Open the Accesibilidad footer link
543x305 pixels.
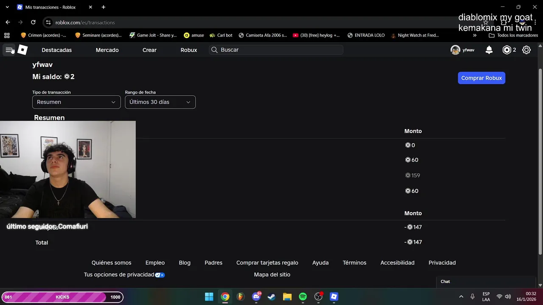coord(397,263)
